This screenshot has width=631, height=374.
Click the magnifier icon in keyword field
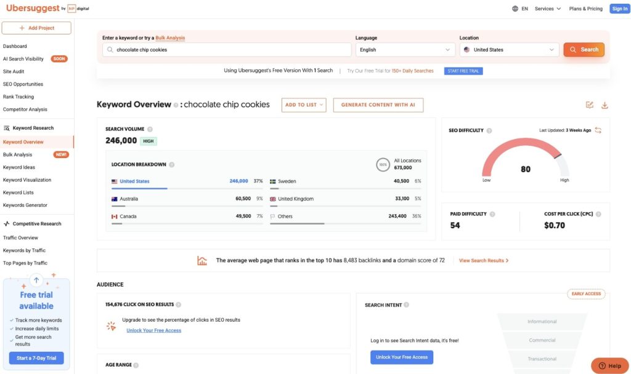click(x=110, y=50)
